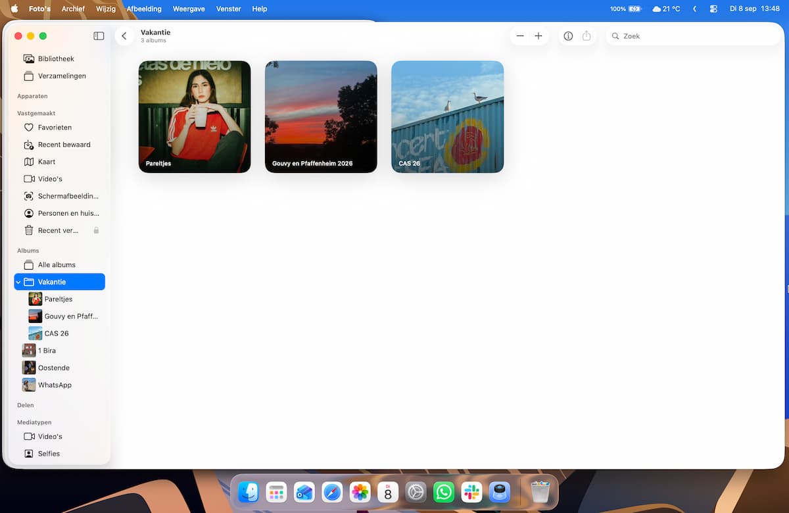Open the CAS 26 album thumbnail

click(447, 116)
